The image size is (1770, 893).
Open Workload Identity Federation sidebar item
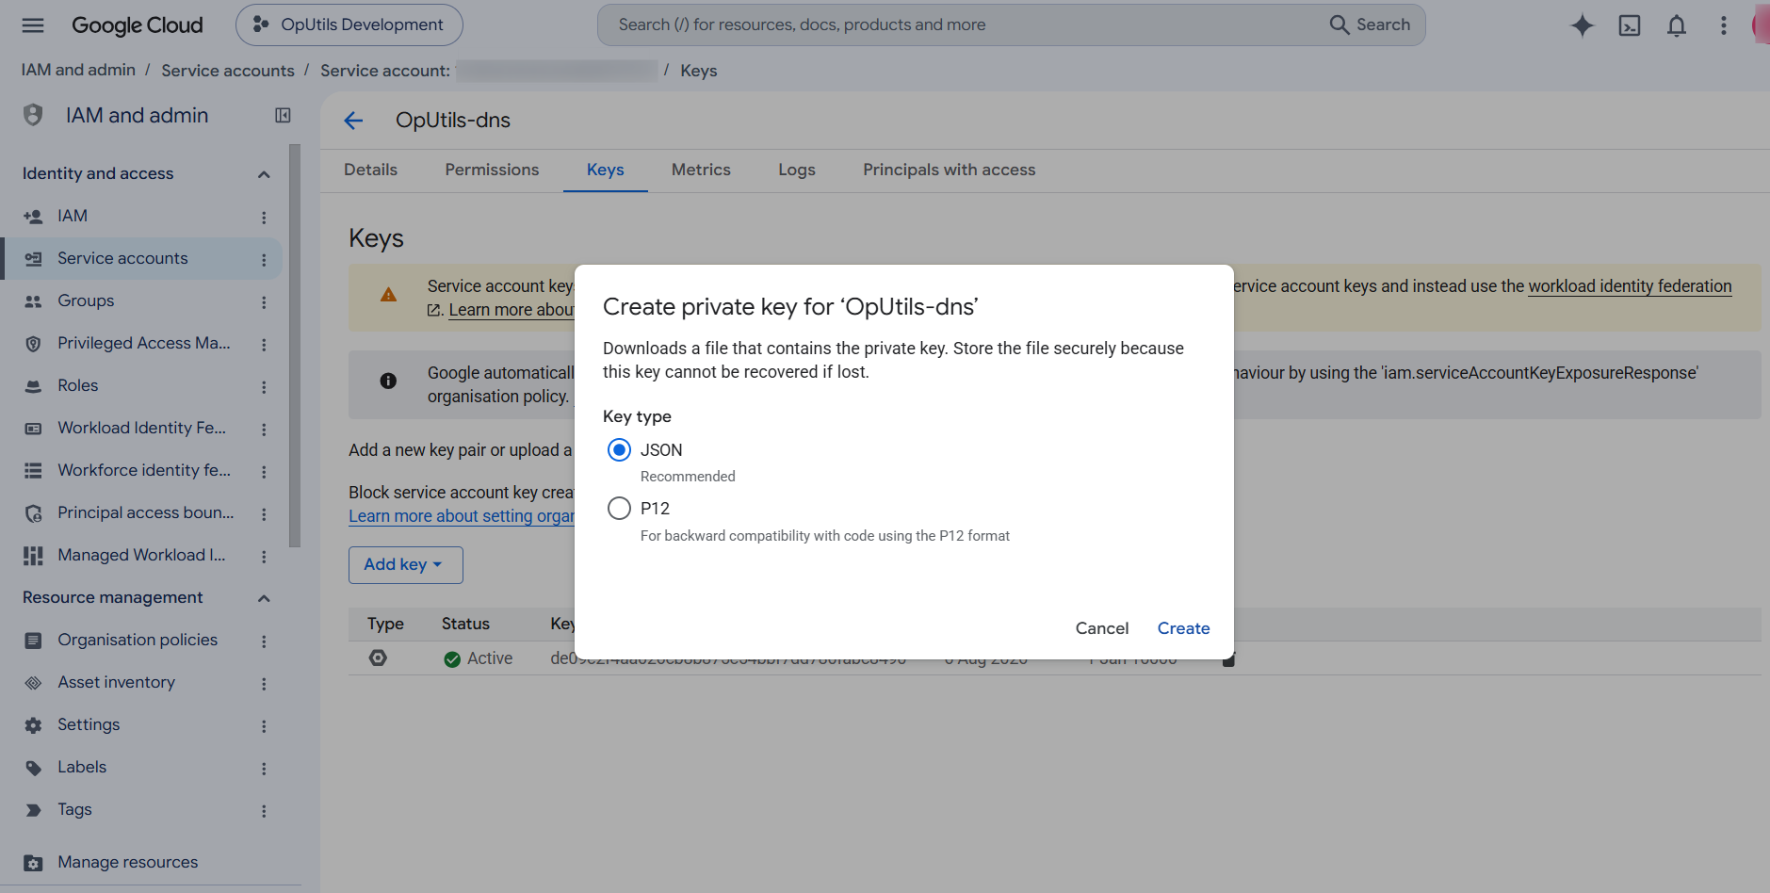[x=142, y=429]
